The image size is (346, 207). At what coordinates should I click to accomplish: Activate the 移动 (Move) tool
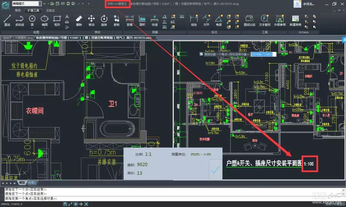click(91, 20)
